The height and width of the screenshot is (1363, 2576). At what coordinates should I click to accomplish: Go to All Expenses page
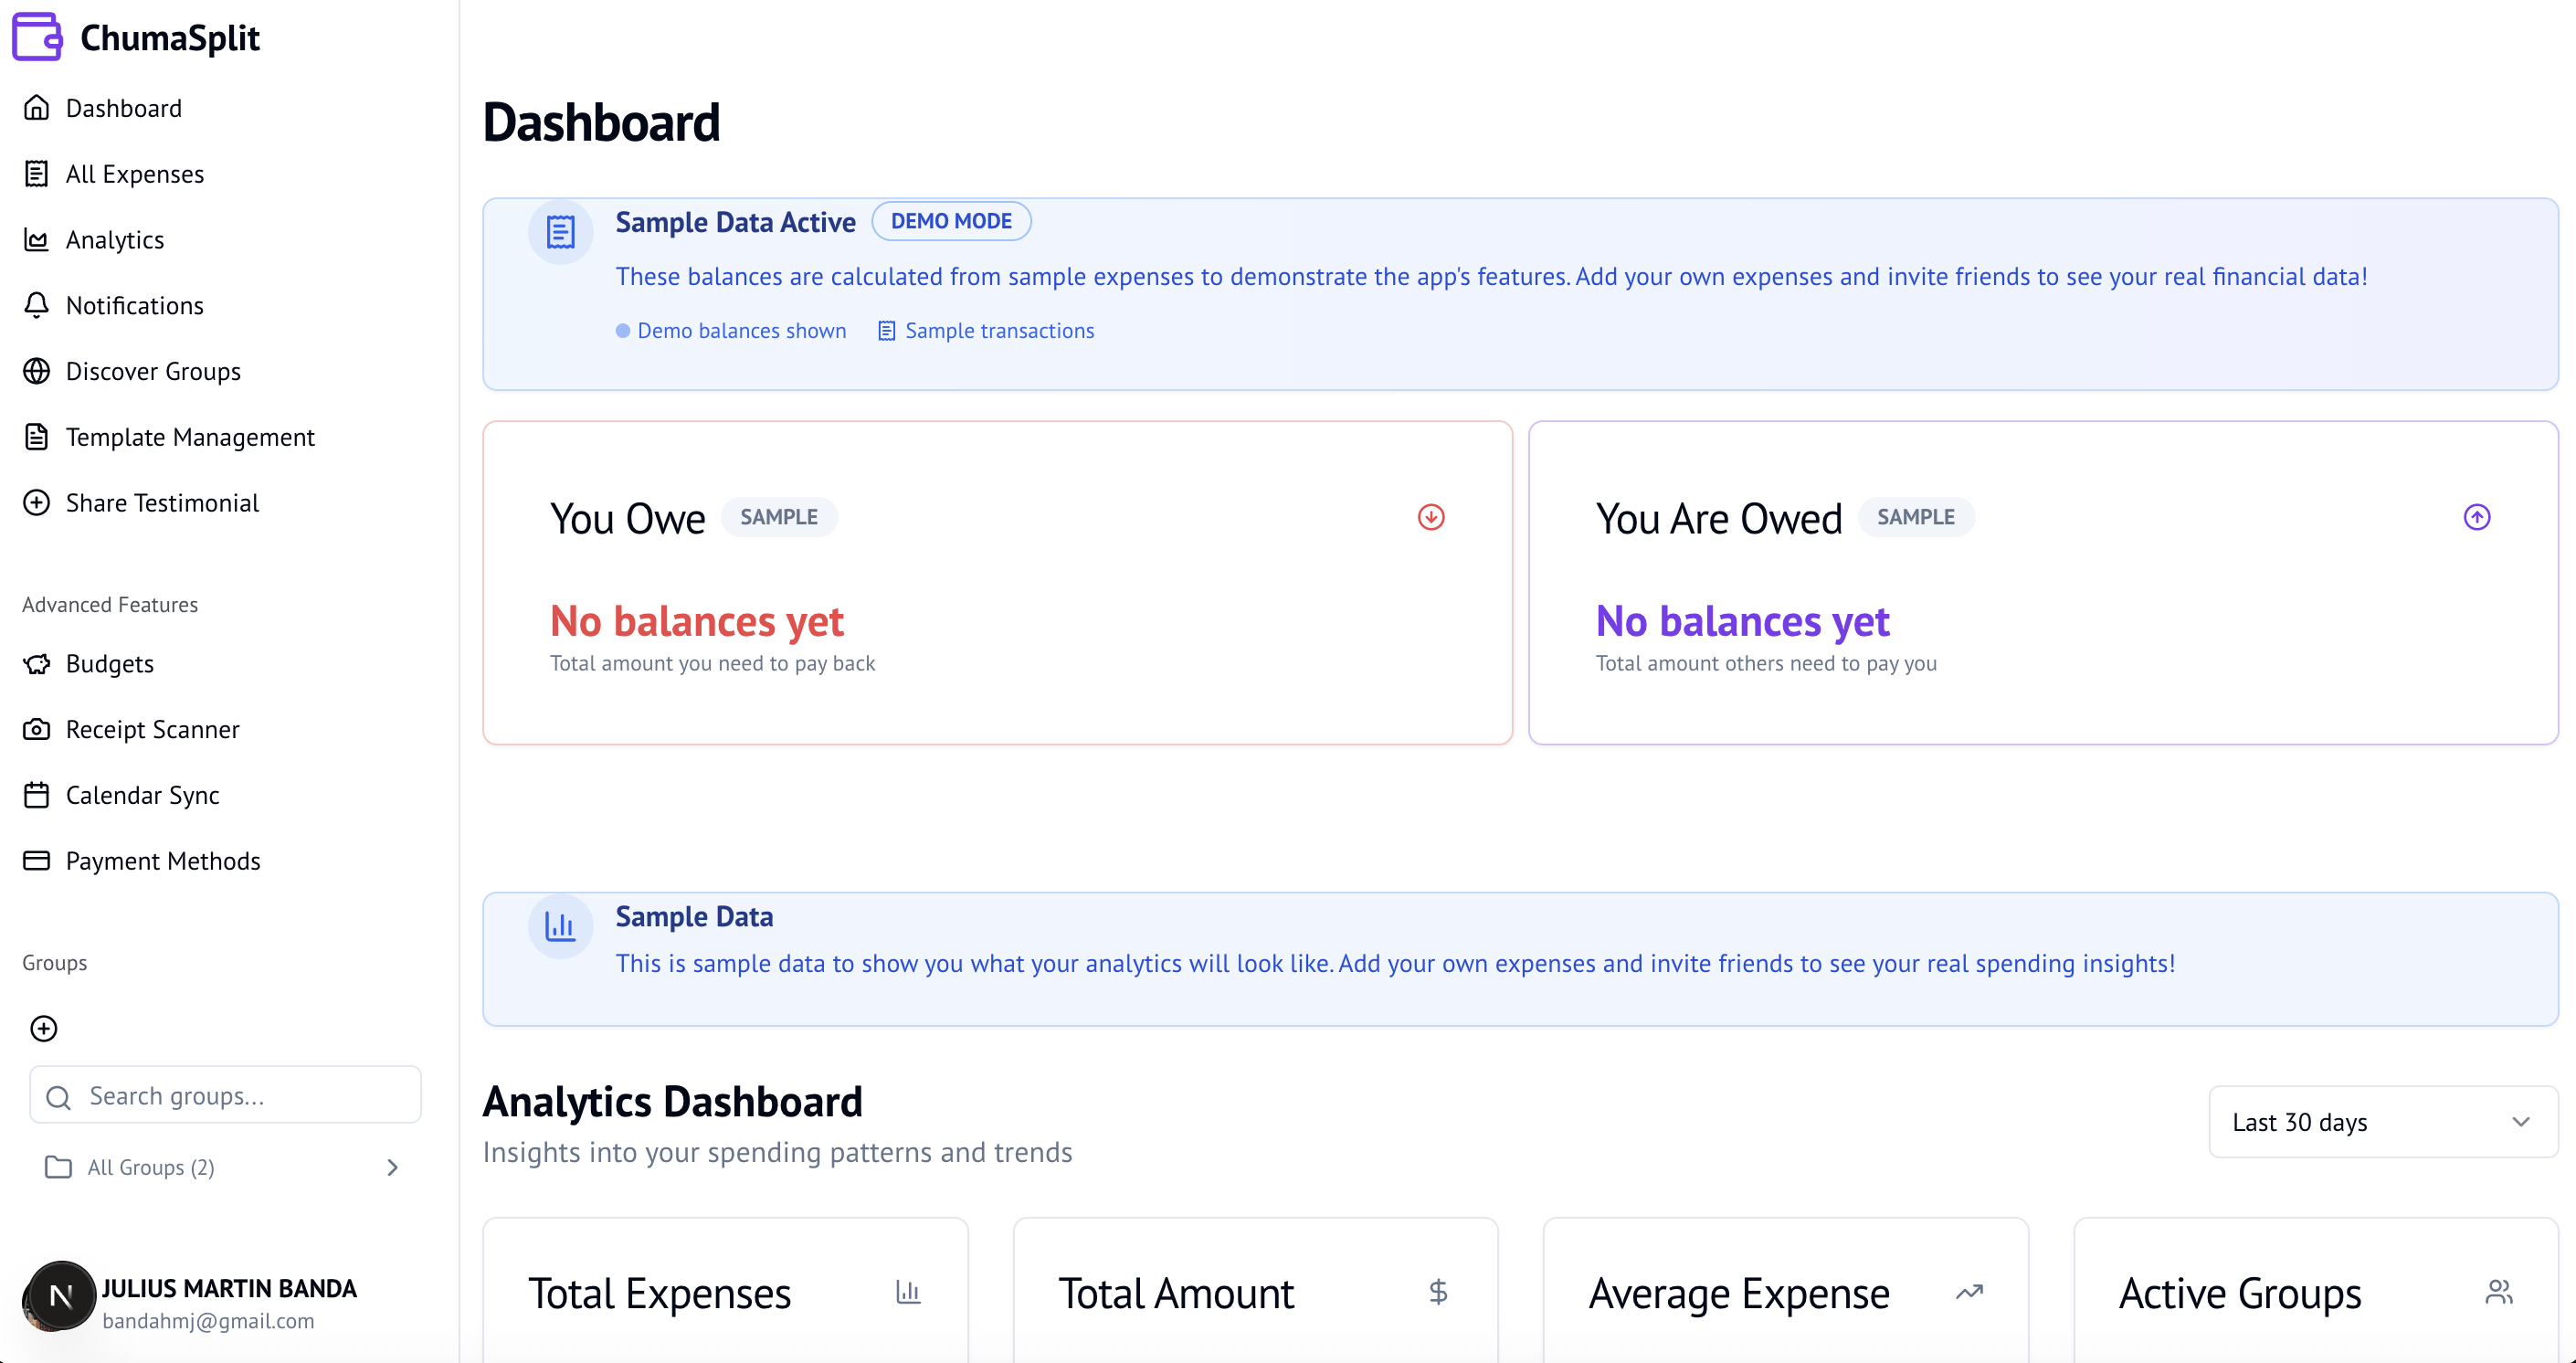(x=134, y=174)
